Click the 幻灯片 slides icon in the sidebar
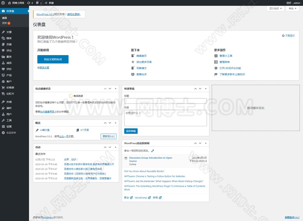Image resolution: width=303 pixels, height=221 pixels. tap(3, 94)
